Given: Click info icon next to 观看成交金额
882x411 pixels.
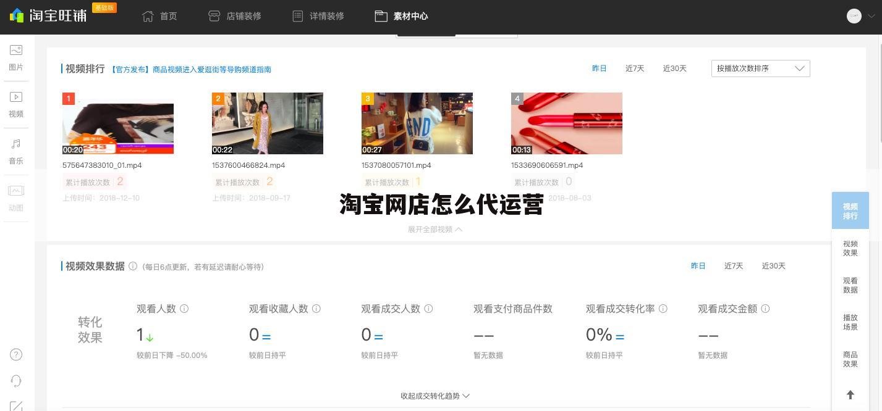Looking at the screenshot, I should point(765,309).
